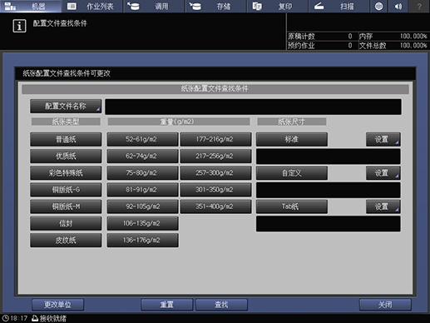Select paper type 铜版纸-M
The height and width of the screenshot is (323, 430).
coord(66,206)
